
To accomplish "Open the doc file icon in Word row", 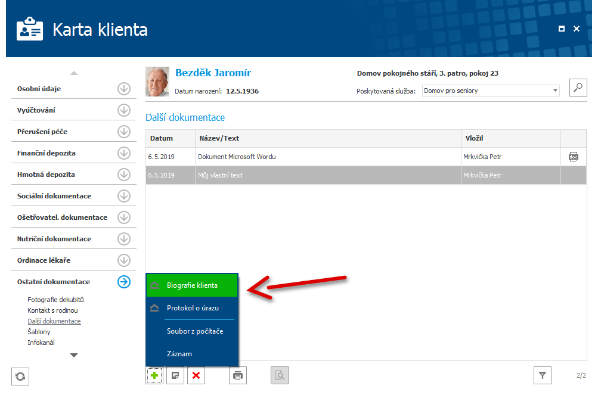I will pyautogui.click(x=573, y=157).
